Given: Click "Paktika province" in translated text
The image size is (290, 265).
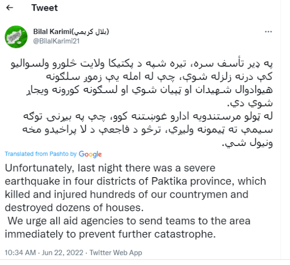Looking at the screenshot, I should click(193, 181).
